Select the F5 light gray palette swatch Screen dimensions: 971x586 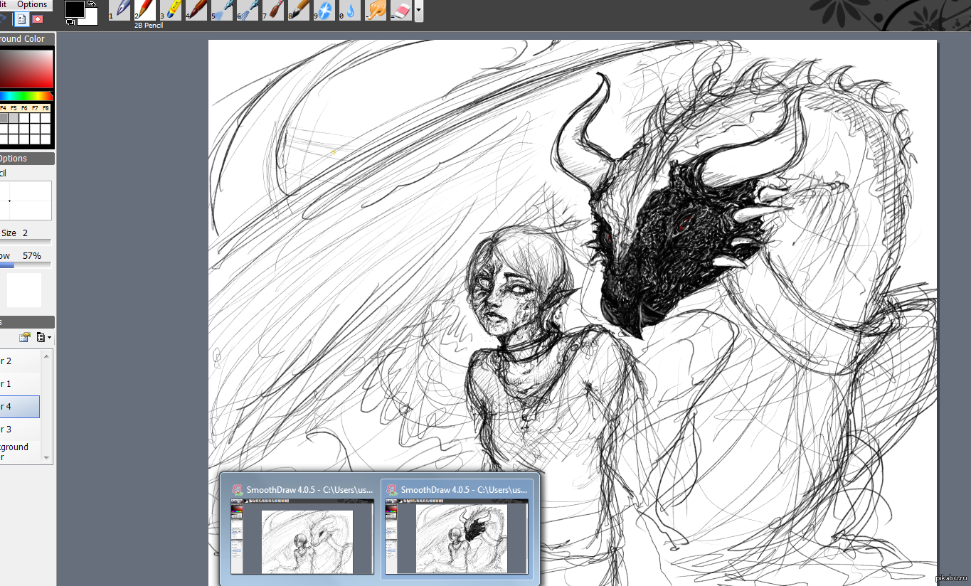[14, 118]
